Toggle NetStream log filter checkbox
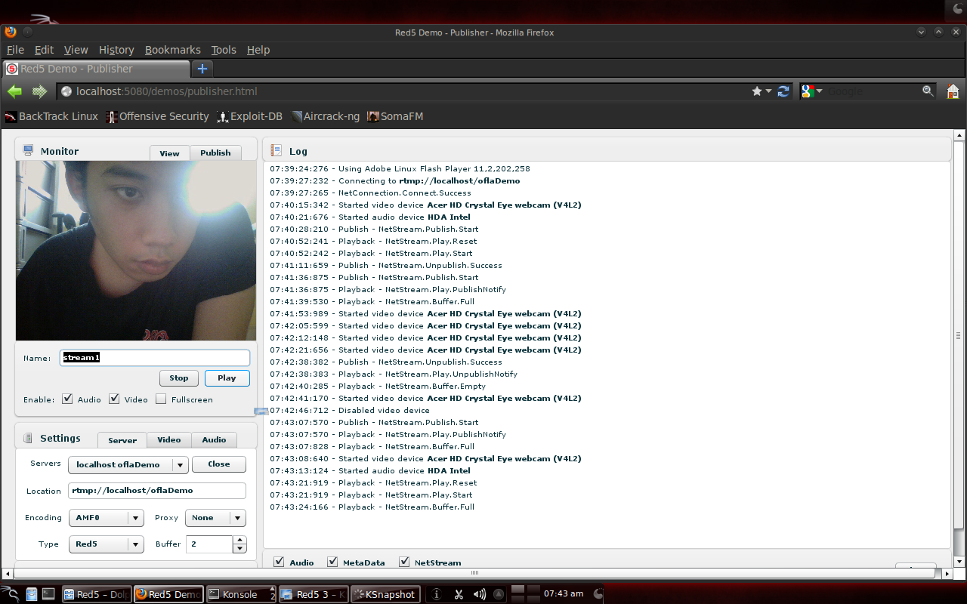The image size is (967, 604). point(404,562)
